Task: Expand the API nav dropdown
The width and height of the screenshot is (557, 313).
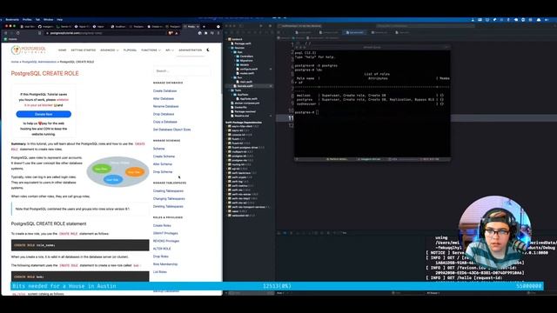Action: (170, 50)
